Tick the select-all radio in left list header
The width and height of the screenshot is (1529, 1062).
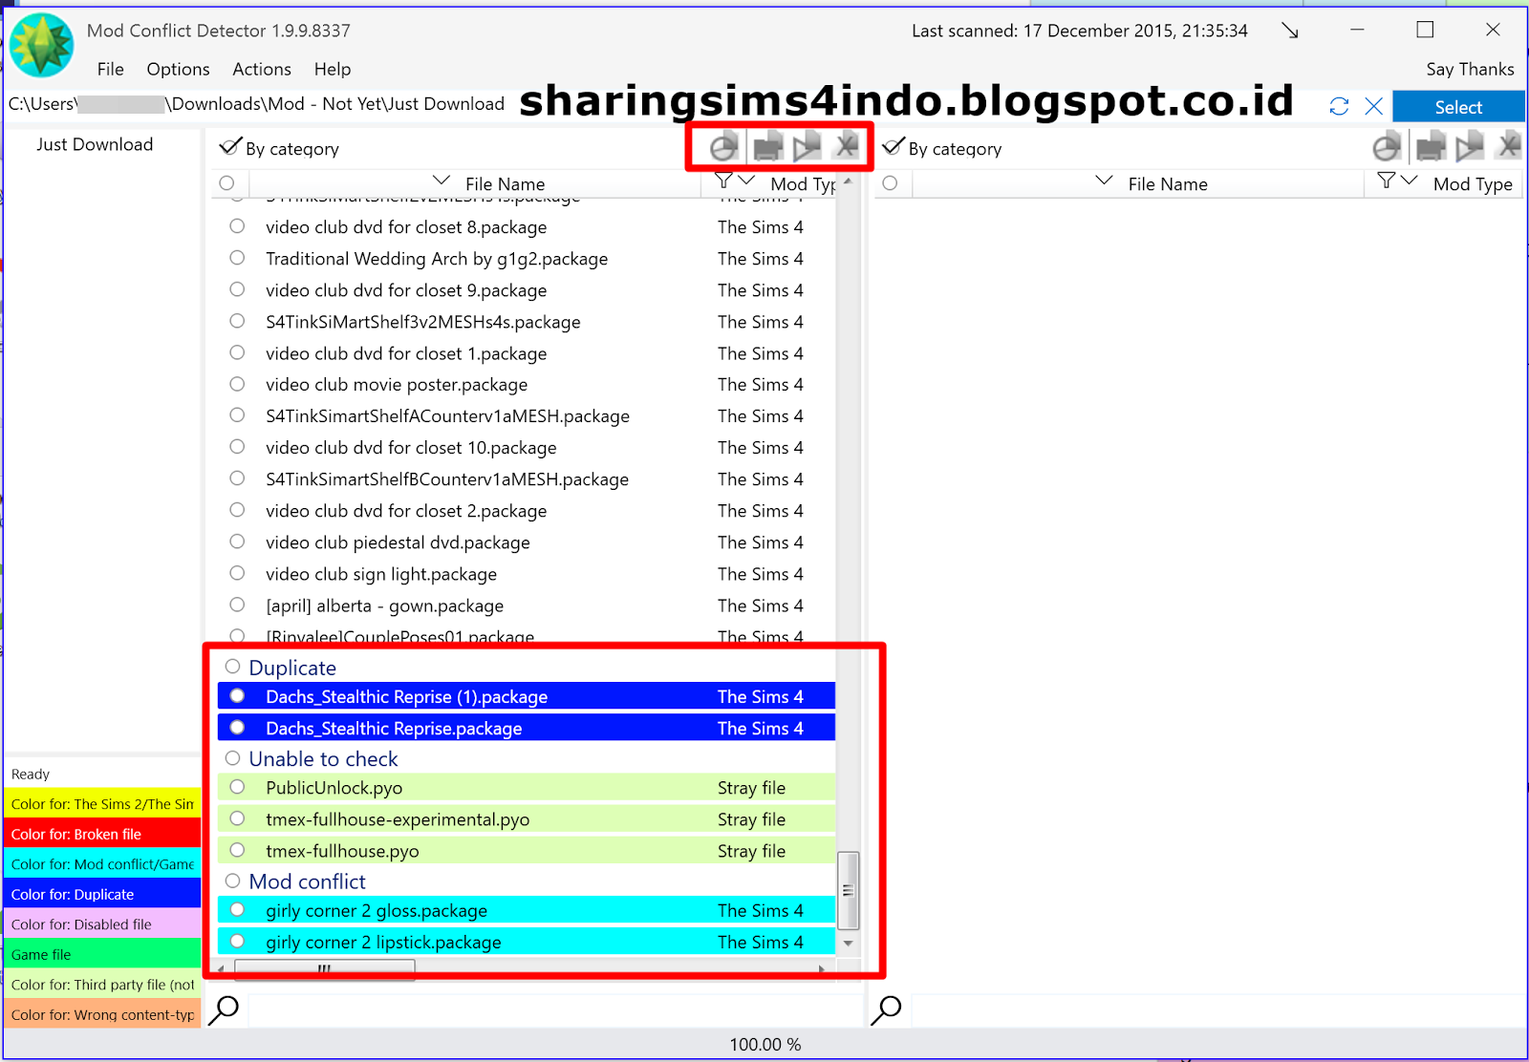pyautogui.click(x=226, y=183)
